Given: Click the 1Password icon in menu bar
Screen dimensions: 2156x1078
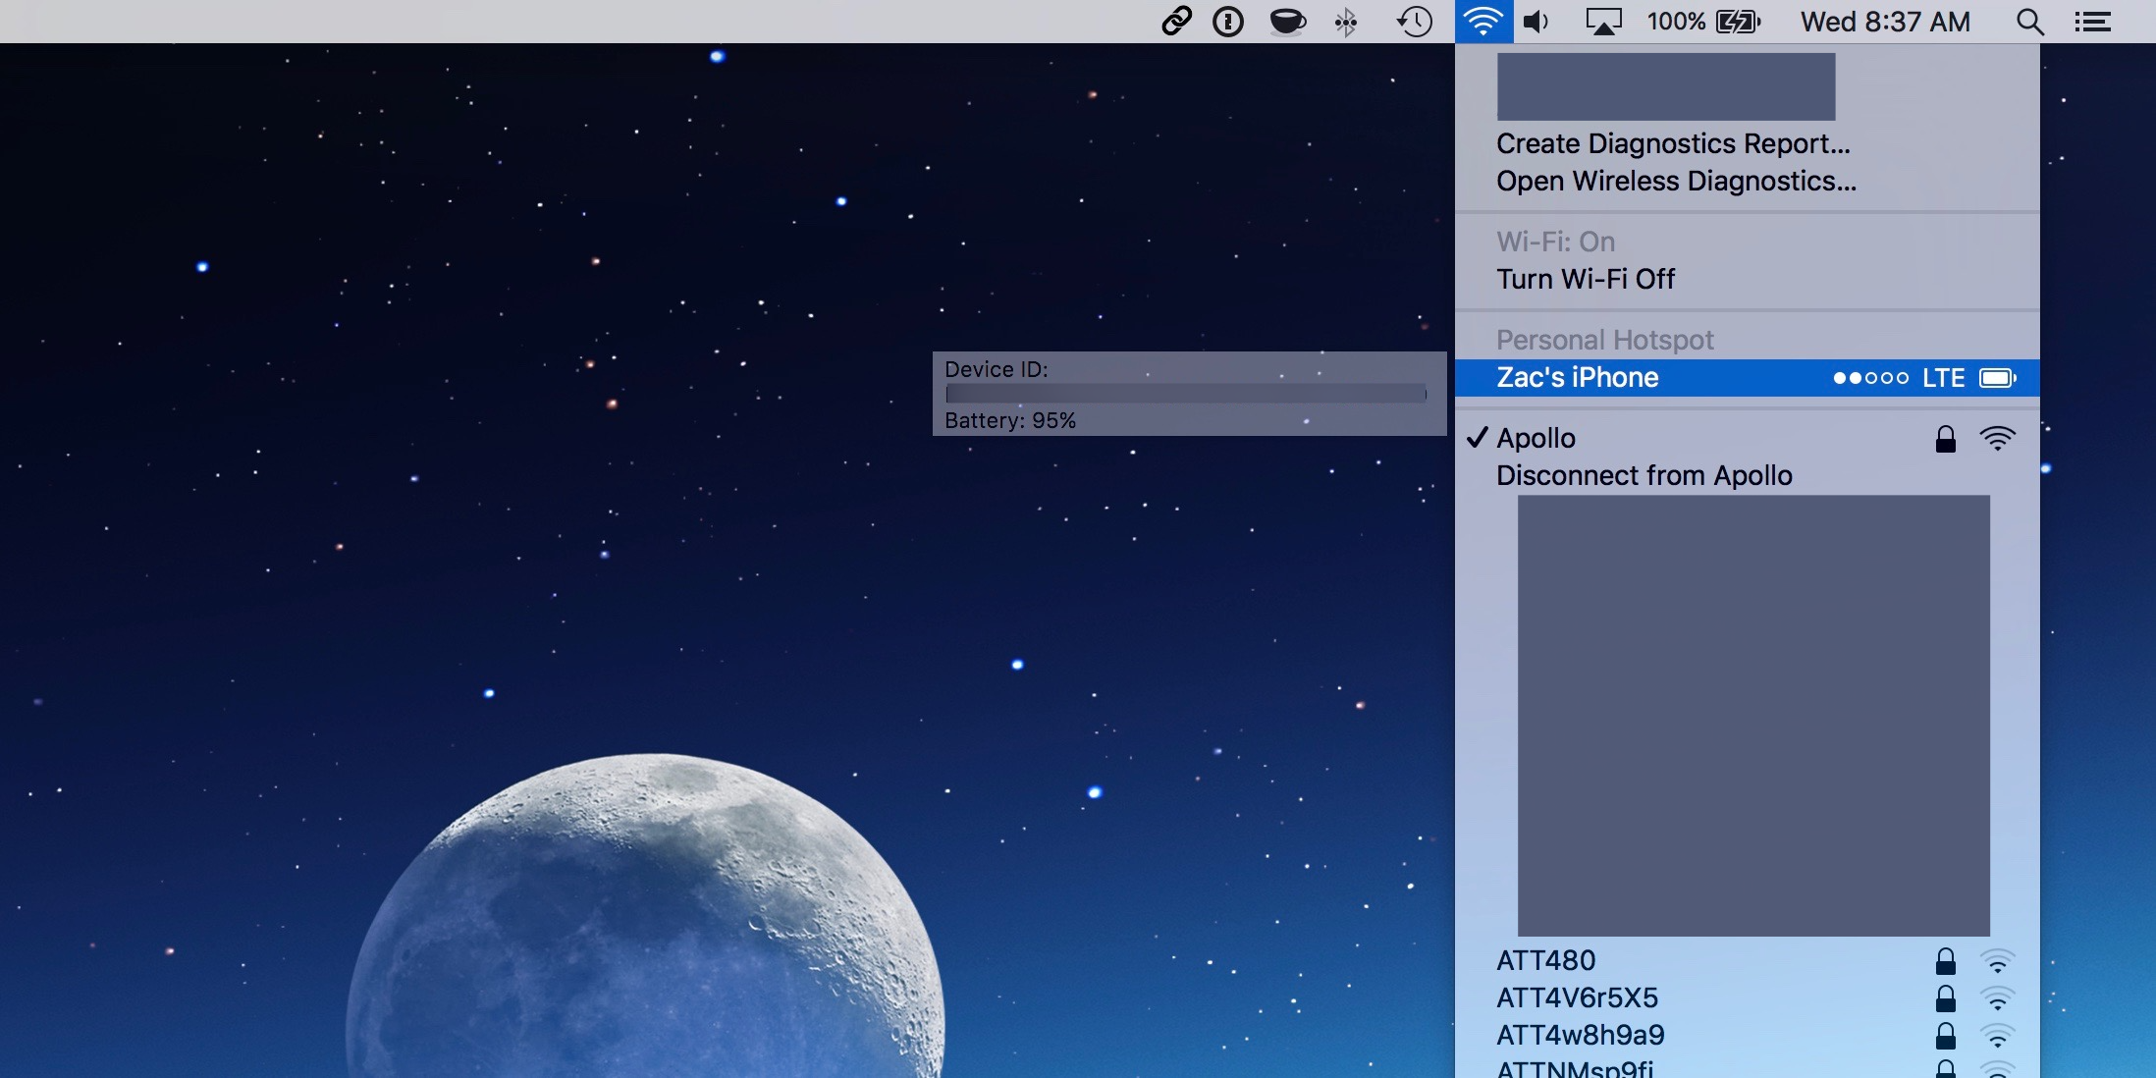Looking at the screenshot, I should [1223, 20].
